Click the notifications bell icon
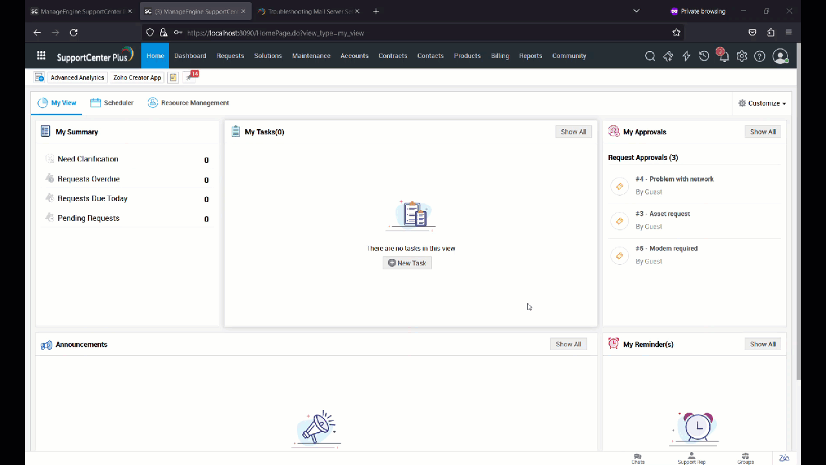The width and height of the screenshot is (826, 465). click(723, 56)
